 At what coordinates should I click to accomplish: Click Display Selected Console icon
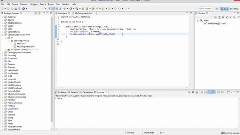coord(222,92)
